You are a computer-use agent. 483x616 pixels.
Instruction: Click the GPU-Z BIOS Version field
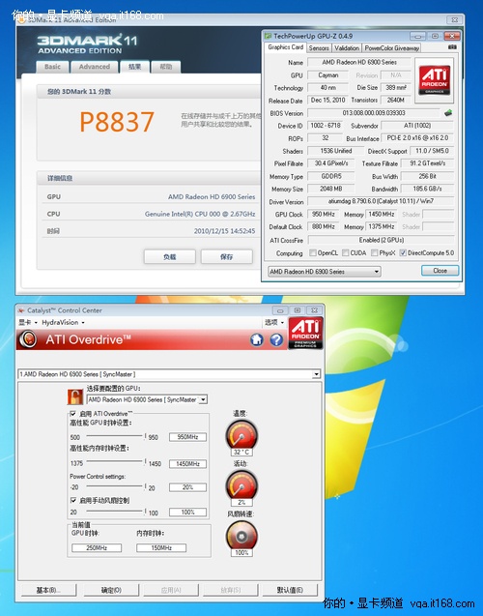374,113
